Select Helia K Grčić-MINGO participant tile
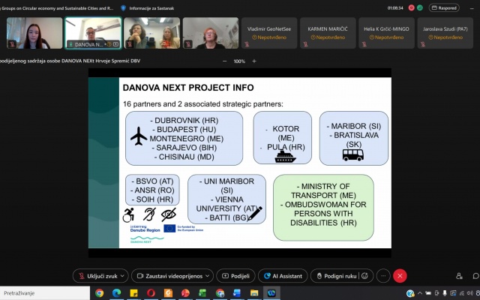 [387, 33]
